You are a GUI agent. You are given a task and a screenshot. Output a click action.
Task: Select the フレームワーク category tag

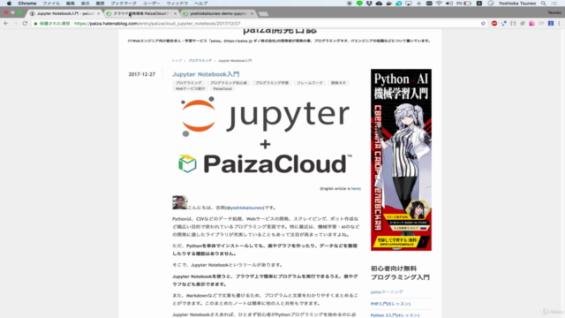[310, 83]
